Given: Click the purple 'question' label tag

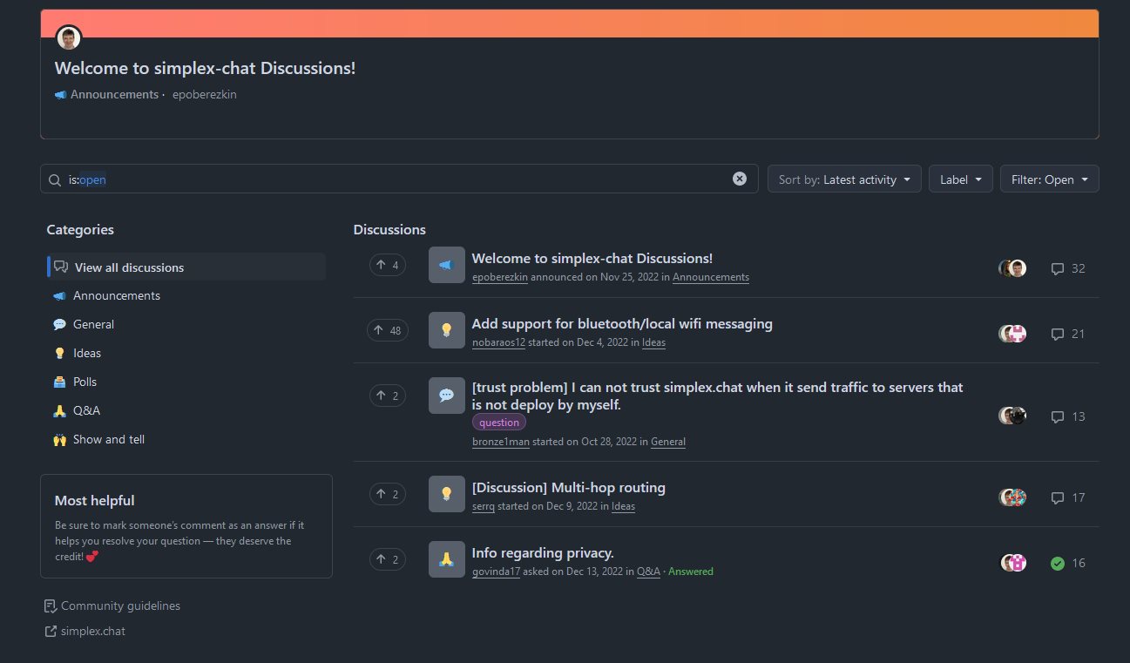Looking at the screenshot, I should (499, 423).
